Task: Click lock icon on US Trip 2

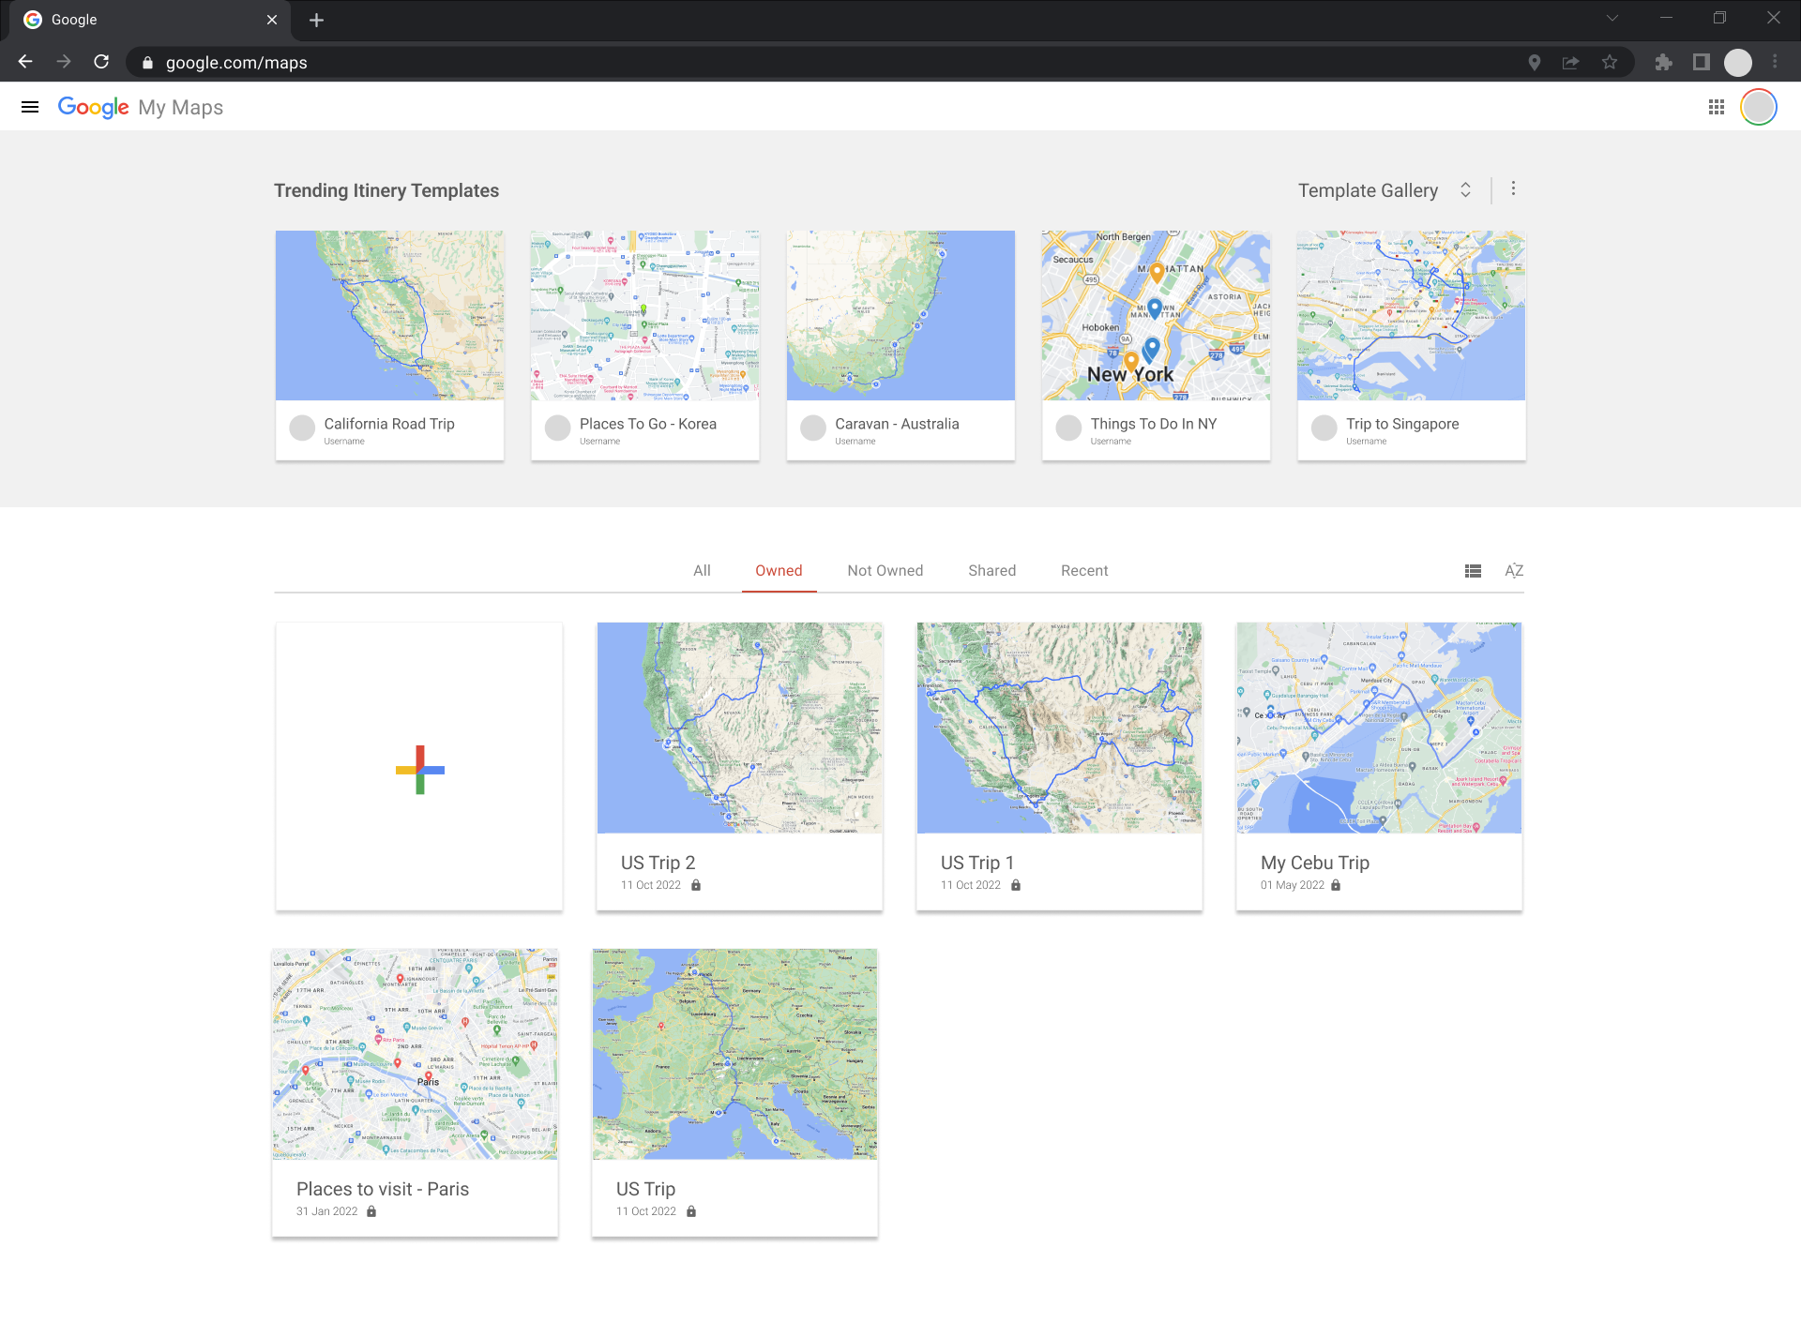Action: (x=696, y=885)
